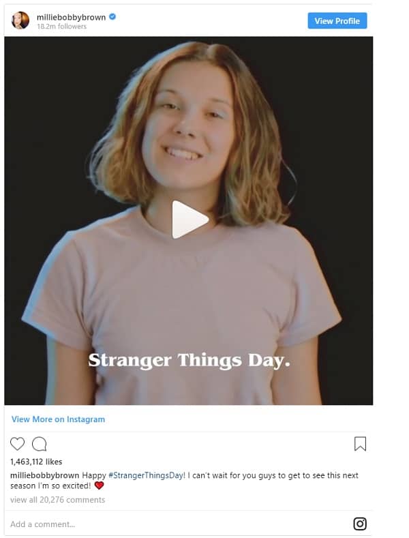View the 1,463,112 likes list

tap(36, 462)
